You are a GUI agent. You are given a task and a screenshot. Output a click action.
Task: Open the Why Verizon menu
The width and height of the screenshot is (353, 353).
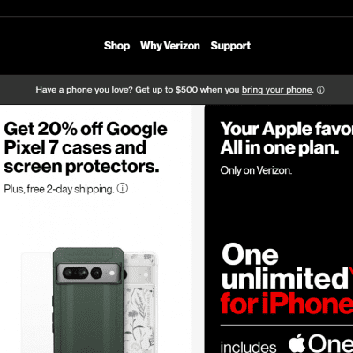pyautogui.click(x=170, y=46)
